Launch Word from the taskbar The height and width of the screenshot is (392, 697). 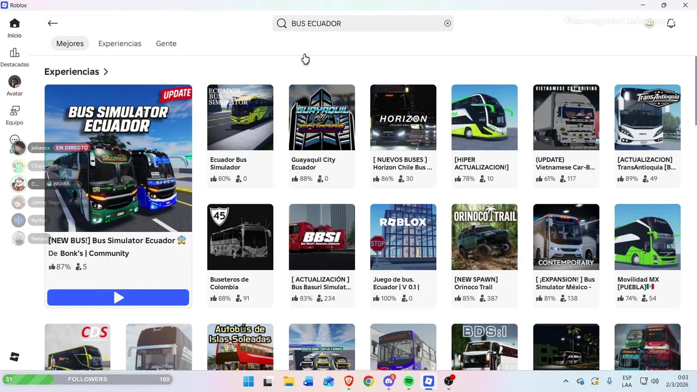tap(308, 381)
